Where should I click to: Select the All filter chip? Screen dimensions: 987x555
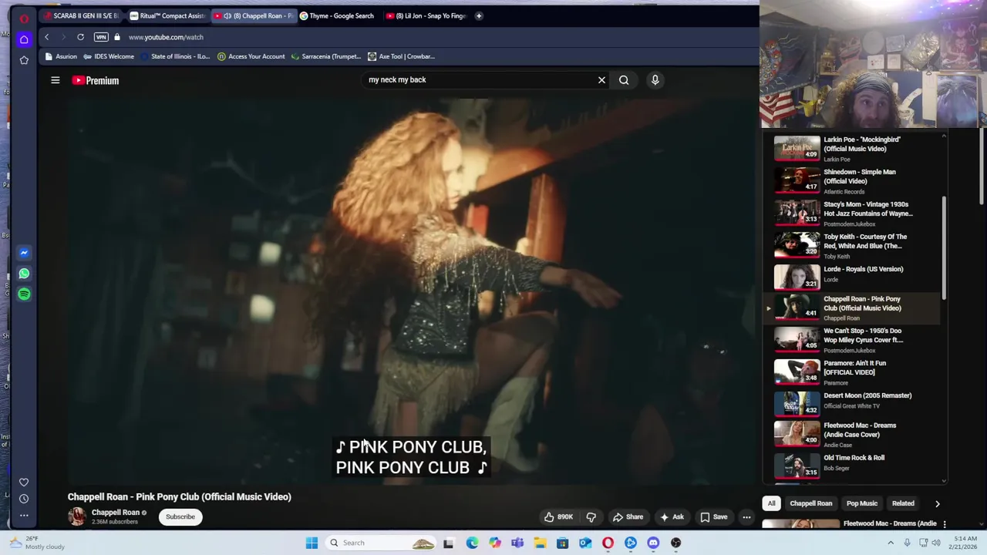tap(771, 503)
